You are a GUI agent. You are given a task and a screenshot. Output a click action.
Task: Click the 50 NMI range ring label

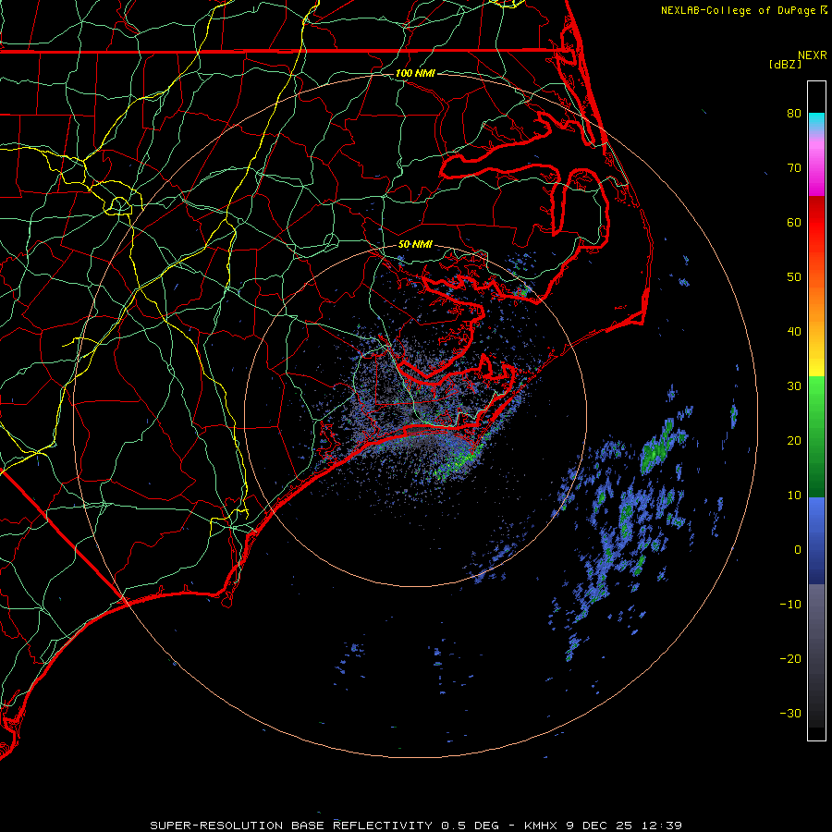point(415,244)
